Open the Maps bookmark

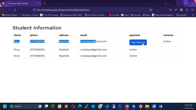(x=146, y=15)
